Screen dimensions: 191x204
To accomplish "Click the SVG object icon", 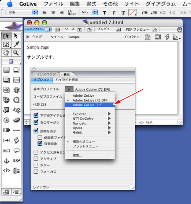I will [x=16, y=110].
